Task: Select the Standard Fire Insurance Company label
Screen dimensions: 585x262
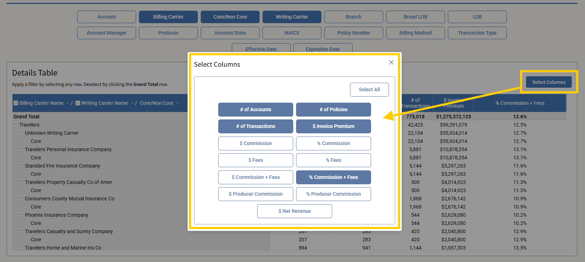Action: [62, 166]
